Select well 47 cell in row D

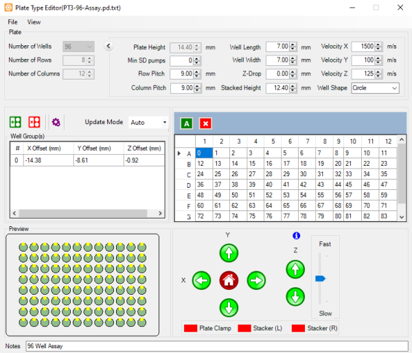[387, 184]
